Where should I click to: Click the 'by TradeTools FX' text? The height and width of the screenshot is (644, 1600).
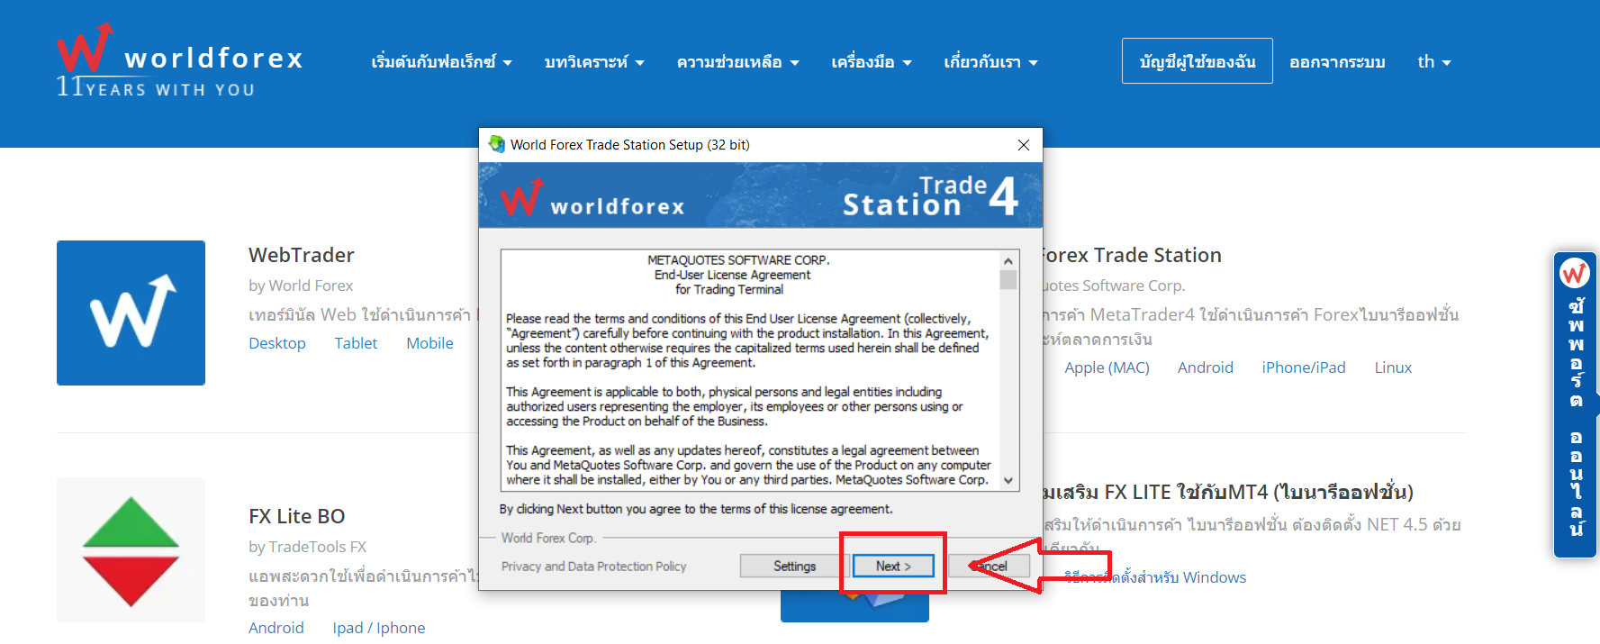[307, 547]
